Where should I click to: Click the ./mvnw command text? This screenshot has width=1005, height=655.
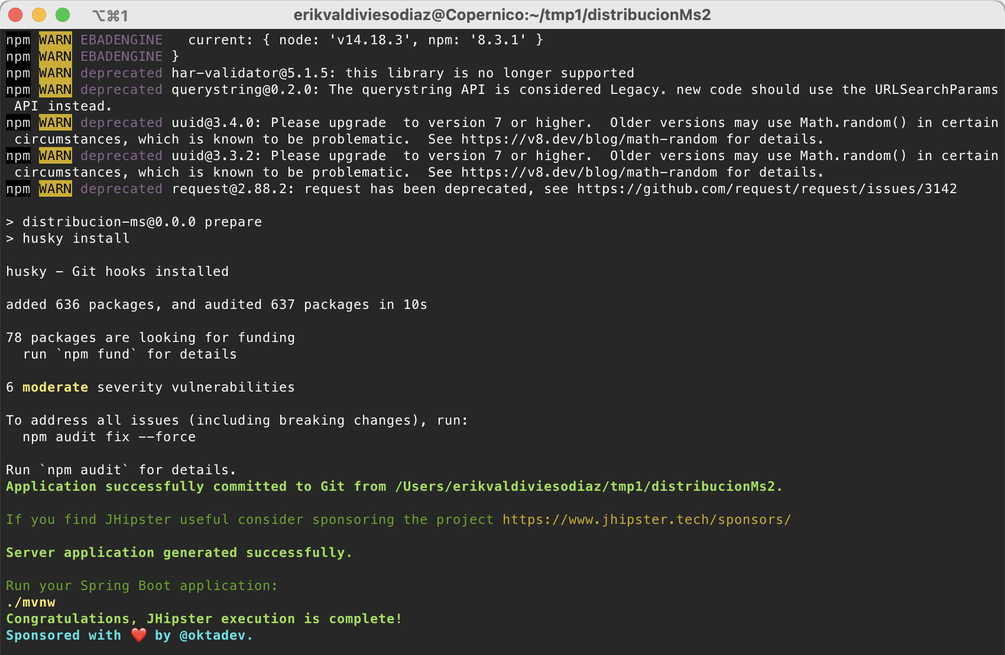[31, 602]
